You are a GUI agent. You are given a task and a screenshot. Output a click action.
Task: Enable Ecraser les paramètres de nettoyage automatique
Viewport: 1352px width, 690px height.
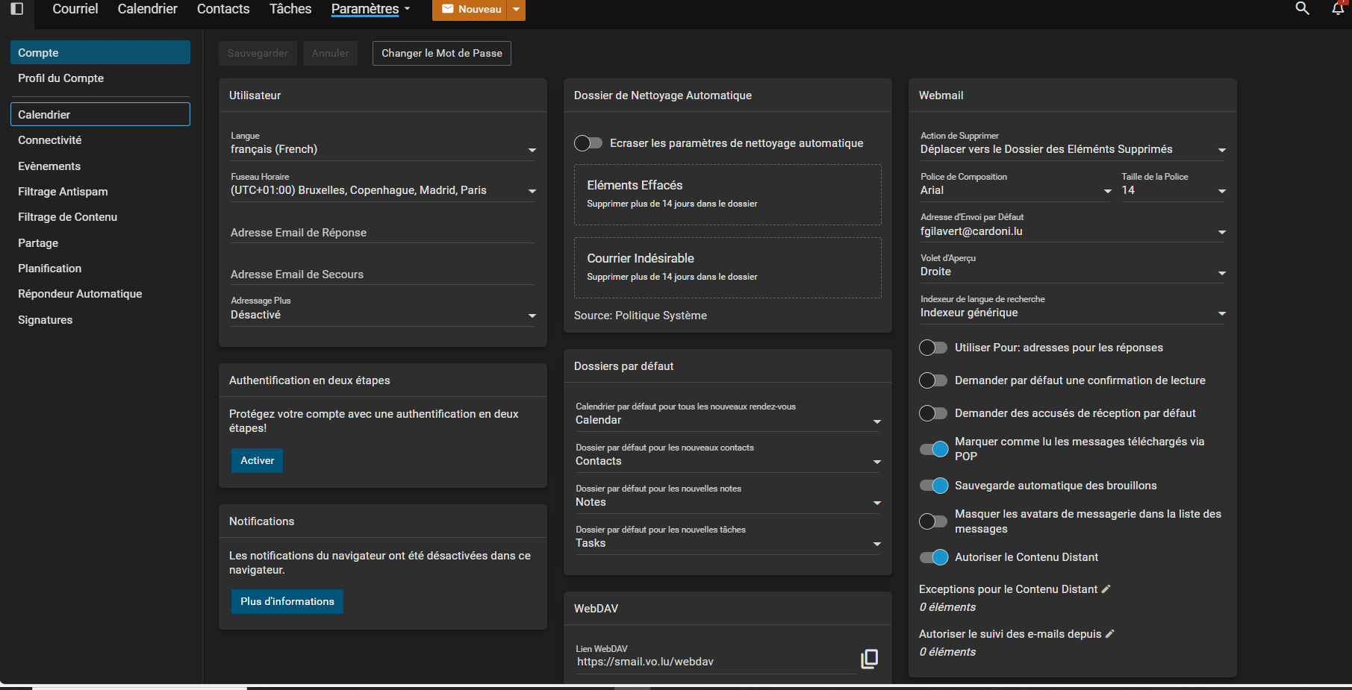588,143
